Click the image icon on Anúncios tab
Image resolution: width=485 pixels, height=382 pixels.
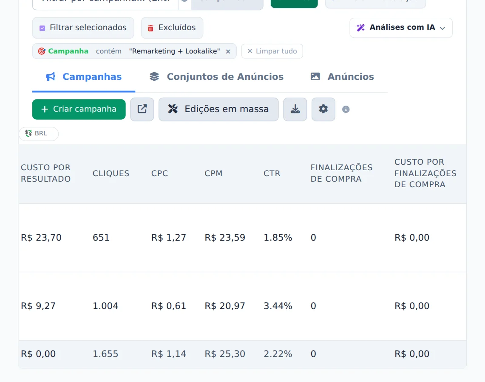(x=315, y=76)
